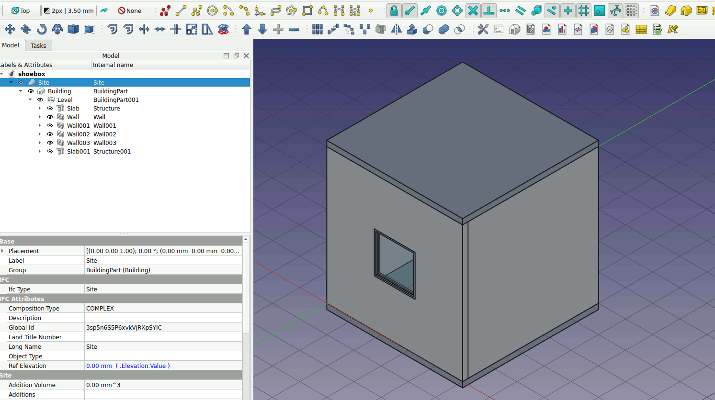Click the upward arrow Upgrade tool

pos(247,30)
